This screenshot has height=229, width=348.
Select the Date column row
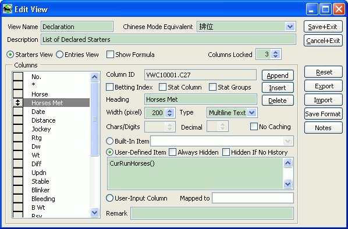(56, 112)
